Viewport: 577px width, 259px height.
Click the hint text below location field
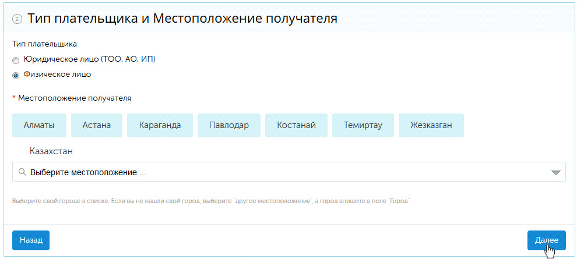pos(211,201)
